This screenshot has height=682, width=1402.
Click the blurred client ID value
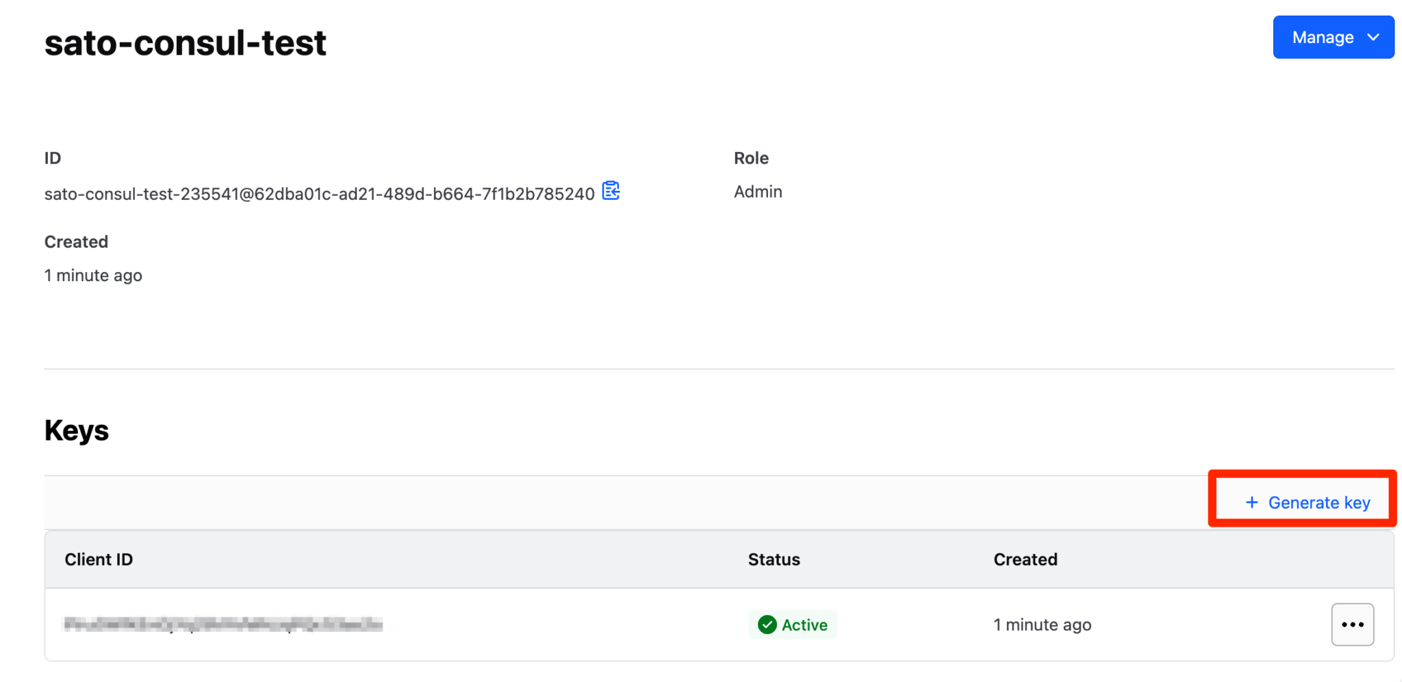coord(223,624)
